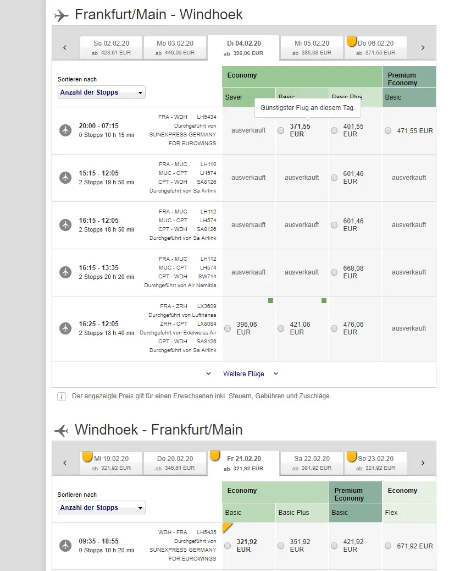Select the 421,92 EUR return Premium Economy fare
The image size is (460, 571).
point(334,546)
